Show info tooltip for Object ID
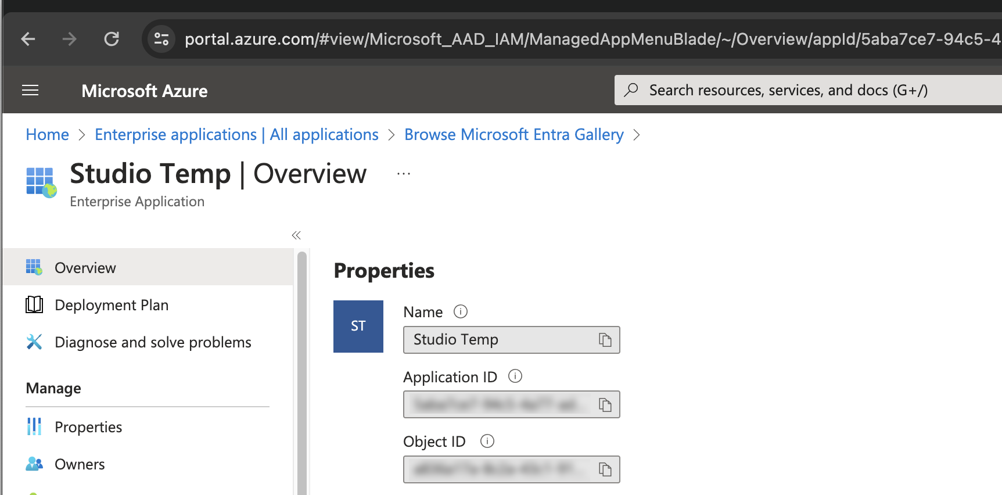 [x=487, y=442]
